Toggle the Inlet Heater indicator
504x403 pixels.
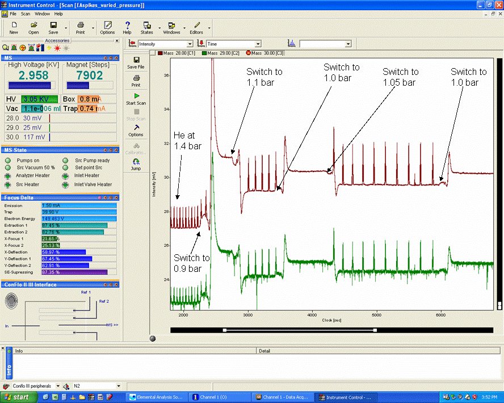tap(65, 176)
